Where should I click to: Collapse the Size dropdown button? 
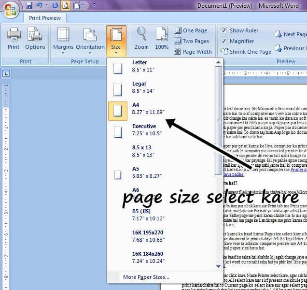tap(116, 41)
